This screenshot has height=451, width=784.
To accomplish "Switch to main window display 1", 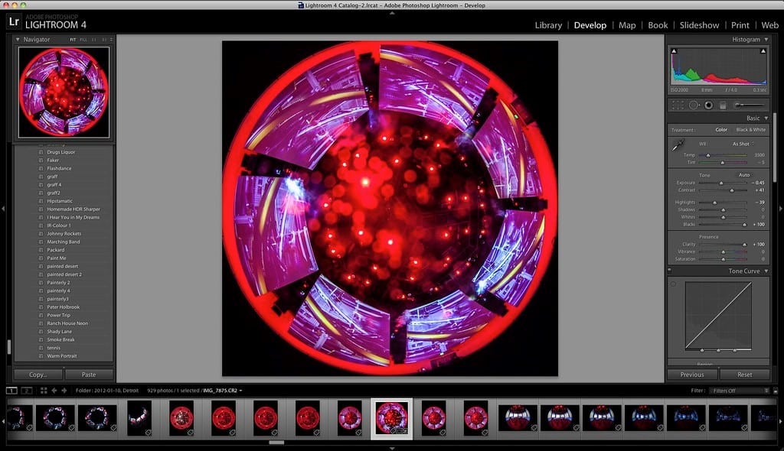I will coord(11,391).
